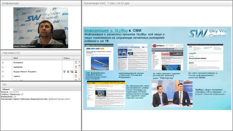This screenshot has width=233, height=131.
Task: Click the Конференция panel header
Action: click(x=41, y=3)
